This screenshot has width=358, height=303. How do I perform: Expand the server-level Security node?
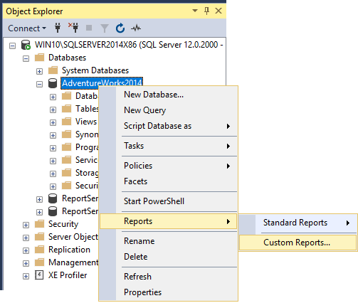(26, 225)
